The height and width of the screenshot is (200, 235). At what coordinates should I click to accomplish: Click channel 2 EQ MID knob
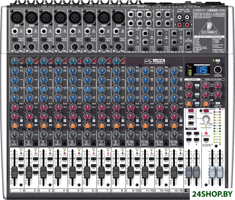tap(29, 80)
